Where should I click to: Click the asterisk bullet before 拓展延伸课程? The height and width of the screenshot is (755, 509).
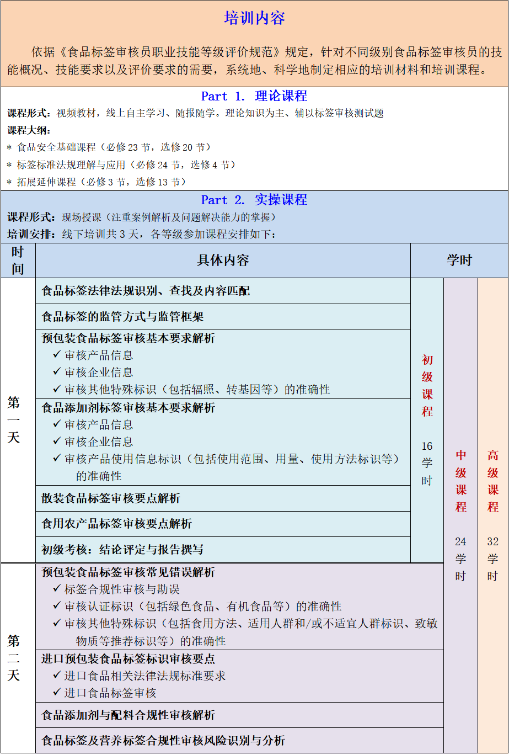click(9, 182)
